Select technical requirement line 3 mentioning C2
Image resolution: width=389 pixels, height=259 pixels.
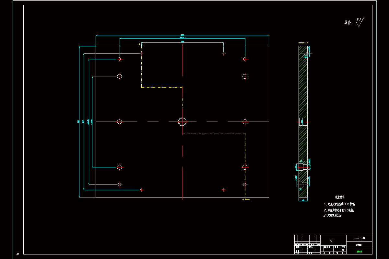(333, 215)
